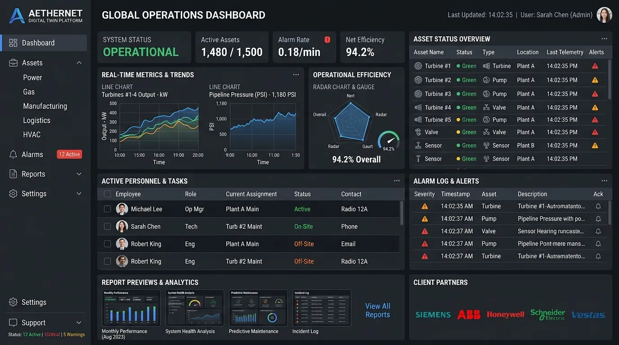The height and width of the screenshot is (345, 619).
Task: Acknowledge the Valve alarm with its bell
Action: click(x=598, y=231)
